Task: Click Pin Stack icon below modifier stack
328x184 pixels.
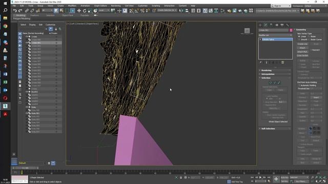Action: pyautogui.click(x=260, y=62)
